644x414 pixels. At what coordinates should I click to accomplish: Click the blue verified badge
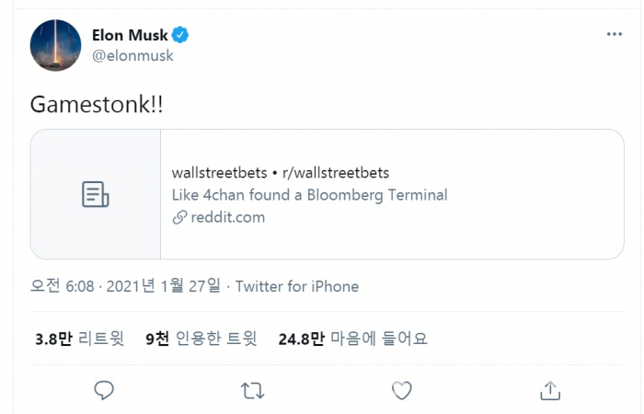pyautogui.click(x=182, y=36)
